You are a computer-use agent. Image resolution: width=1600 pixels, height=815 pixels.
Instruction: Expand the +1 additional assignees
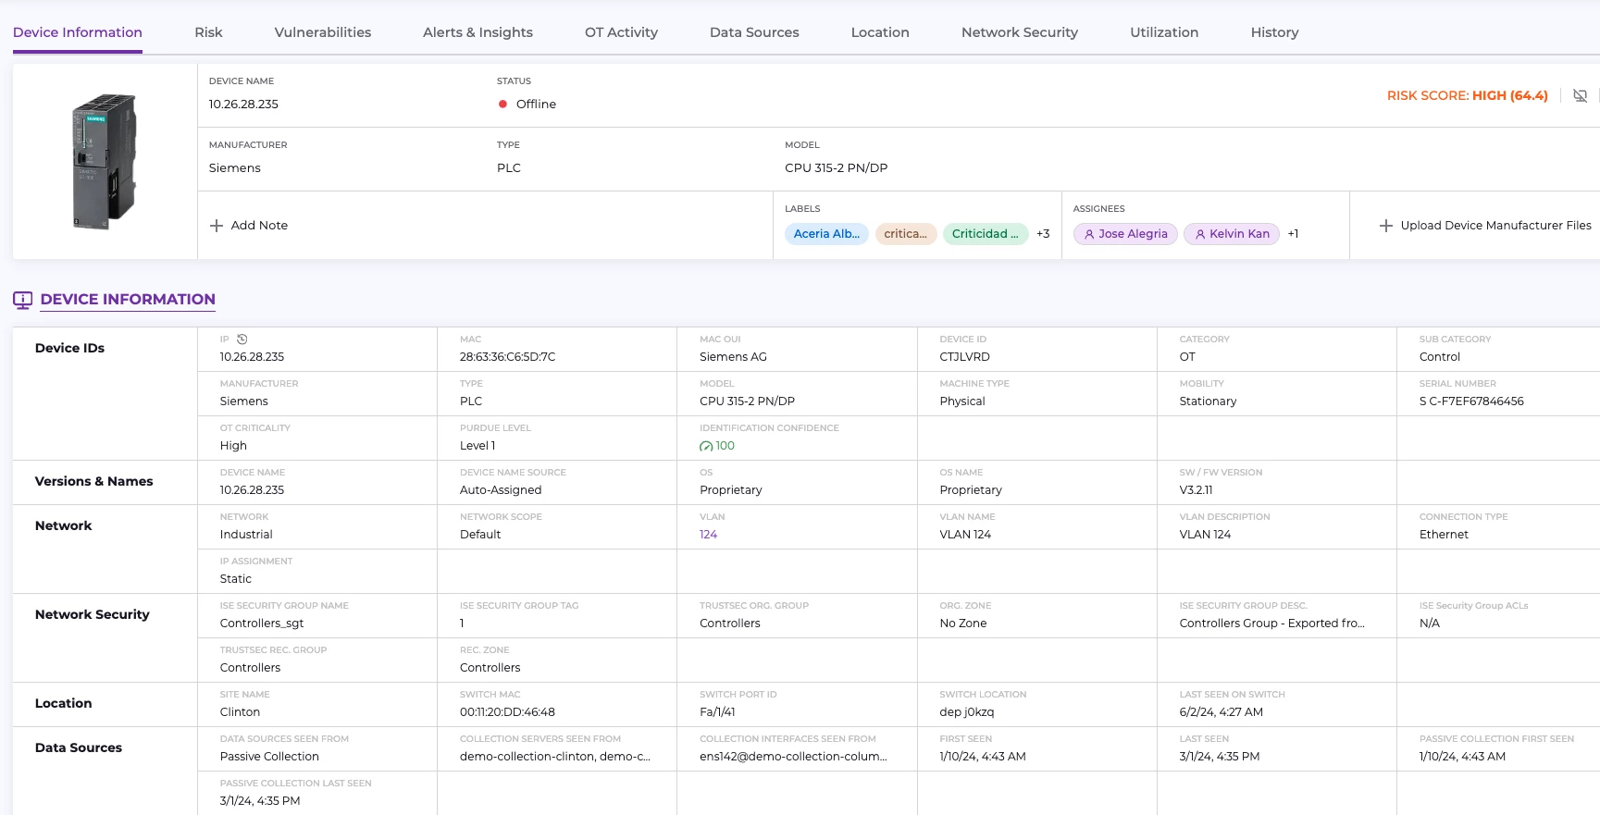click(x=1293, y=234)
